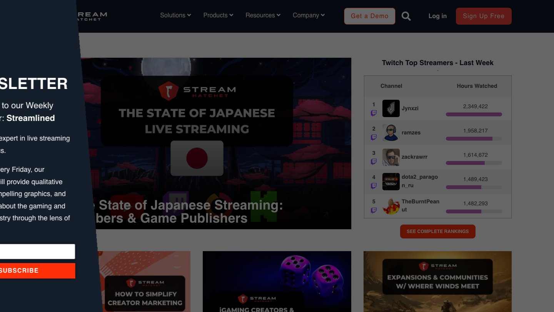Click the Sign Up Free button
554x312 pixels.
(x=484, y=16)
